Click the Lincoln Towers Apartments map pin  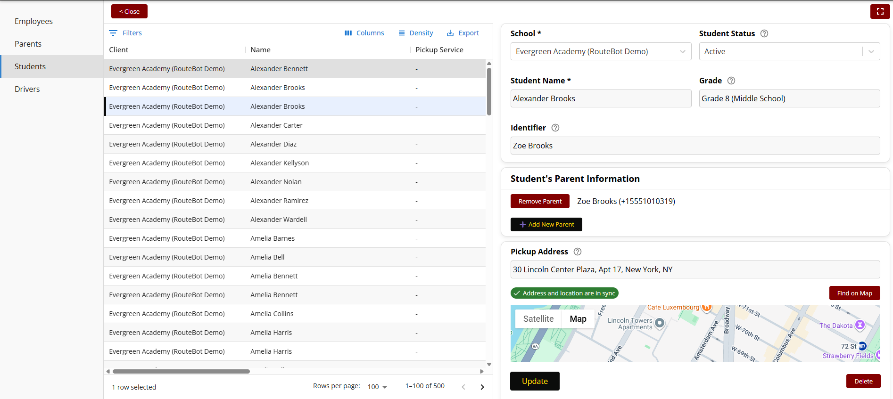(660, 323)
